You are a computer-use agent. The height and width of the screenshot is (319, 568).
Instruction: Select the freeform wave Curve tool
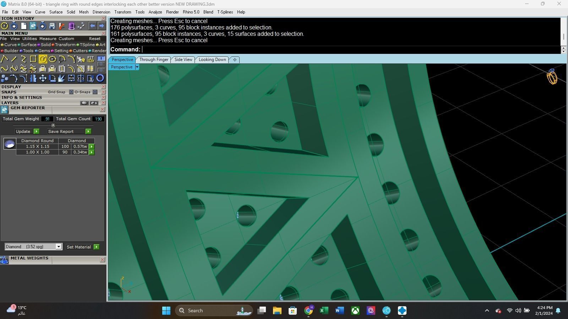pos(5,68)
